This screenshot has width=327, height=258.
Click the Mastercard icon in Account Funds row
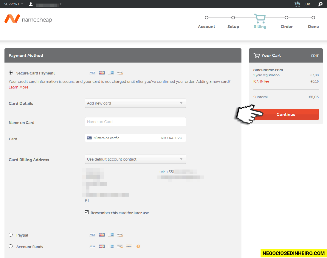tap(102, 247)
